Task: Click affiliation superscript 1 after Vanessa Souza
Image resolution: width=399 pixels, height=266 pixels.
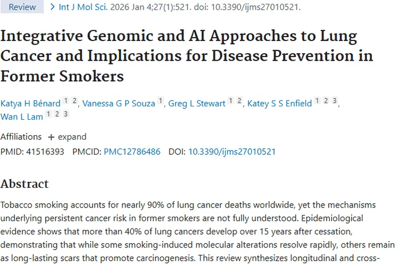Action: 160,101
